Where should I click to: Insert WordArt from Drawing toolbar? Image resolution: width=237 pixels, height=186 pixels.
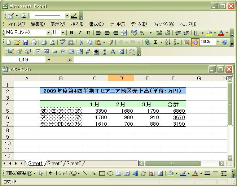pos(135,173)
